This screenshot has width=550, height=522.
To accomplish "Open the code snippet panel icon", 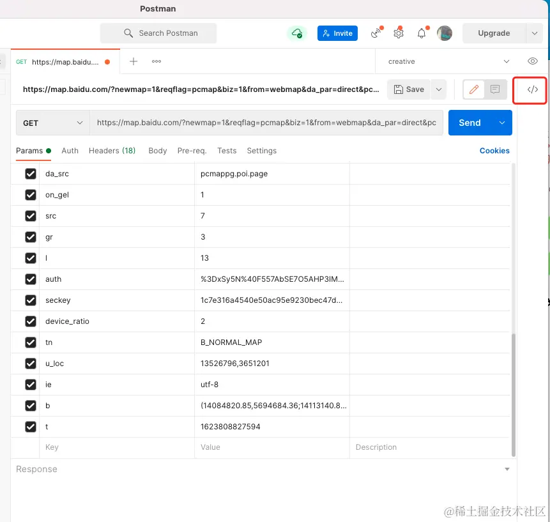I will click(532, 89).
